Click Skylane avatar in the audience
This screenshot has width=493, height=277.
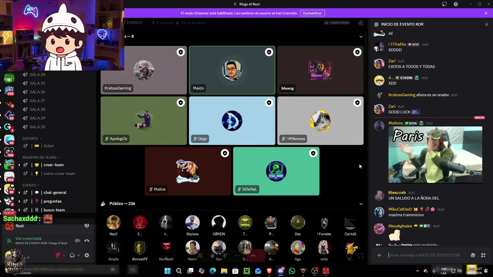(x=193, y=222)
